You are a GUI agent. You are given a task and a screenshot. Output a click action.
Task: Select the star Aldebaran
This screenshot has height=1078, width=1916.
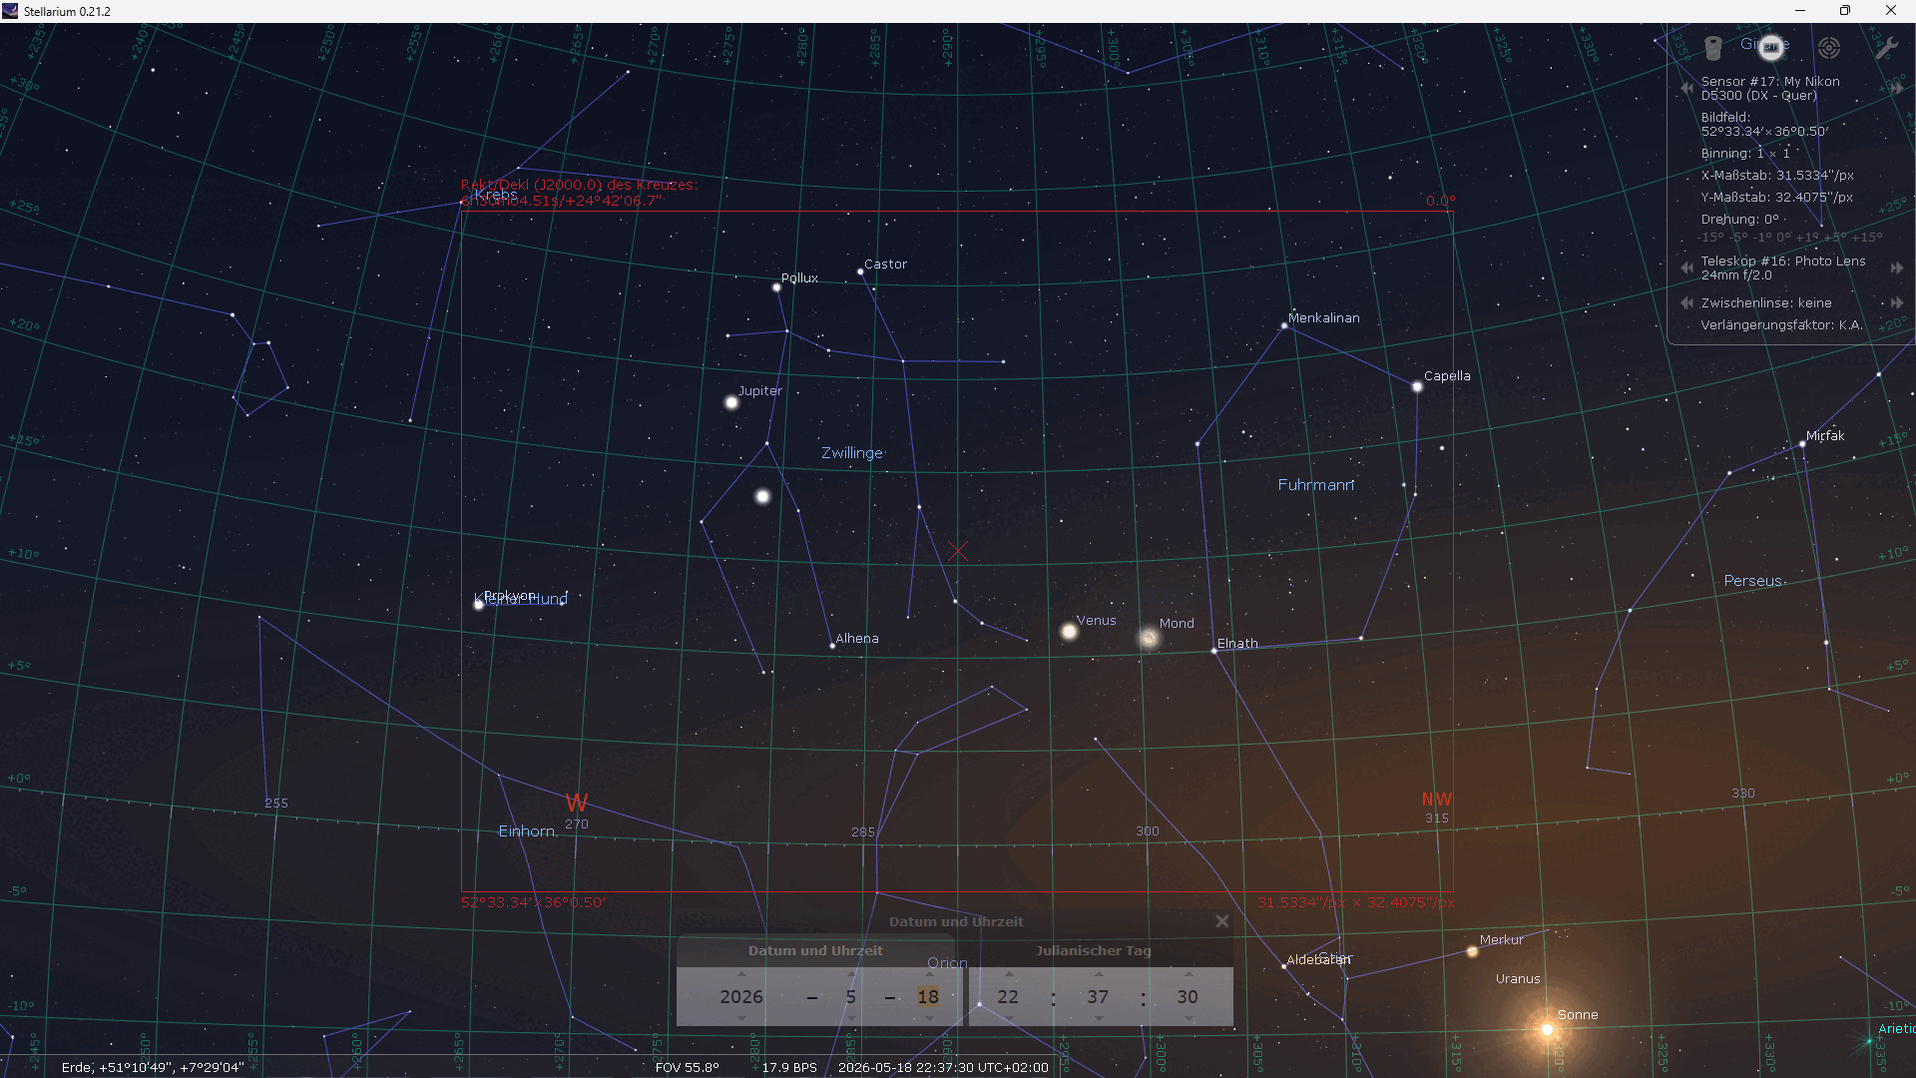tap(1284, 966)
